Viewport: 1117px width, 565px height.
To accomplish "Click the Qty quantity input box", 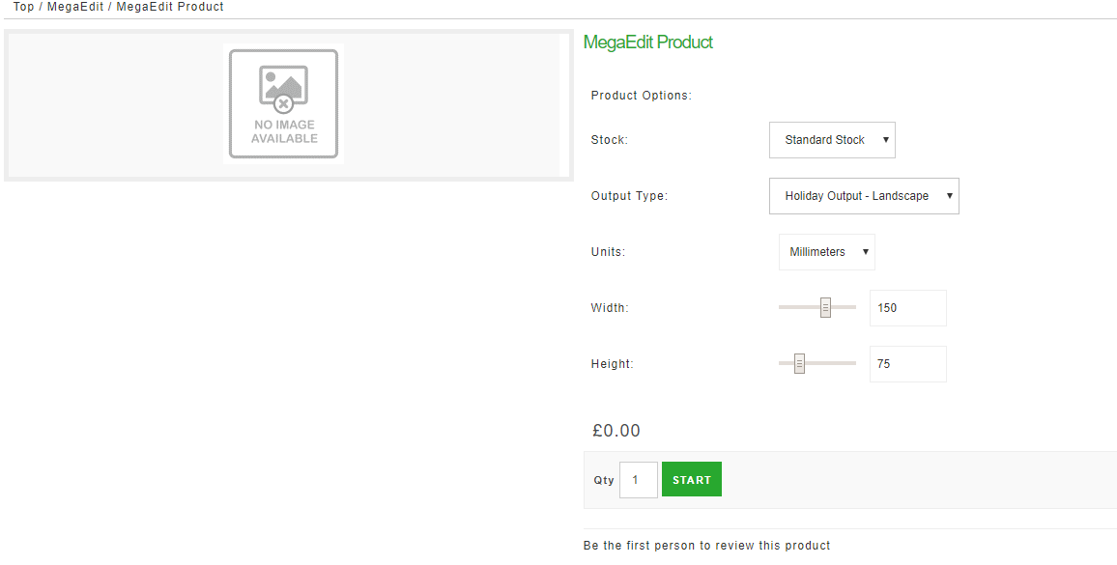I will point(638,480).
